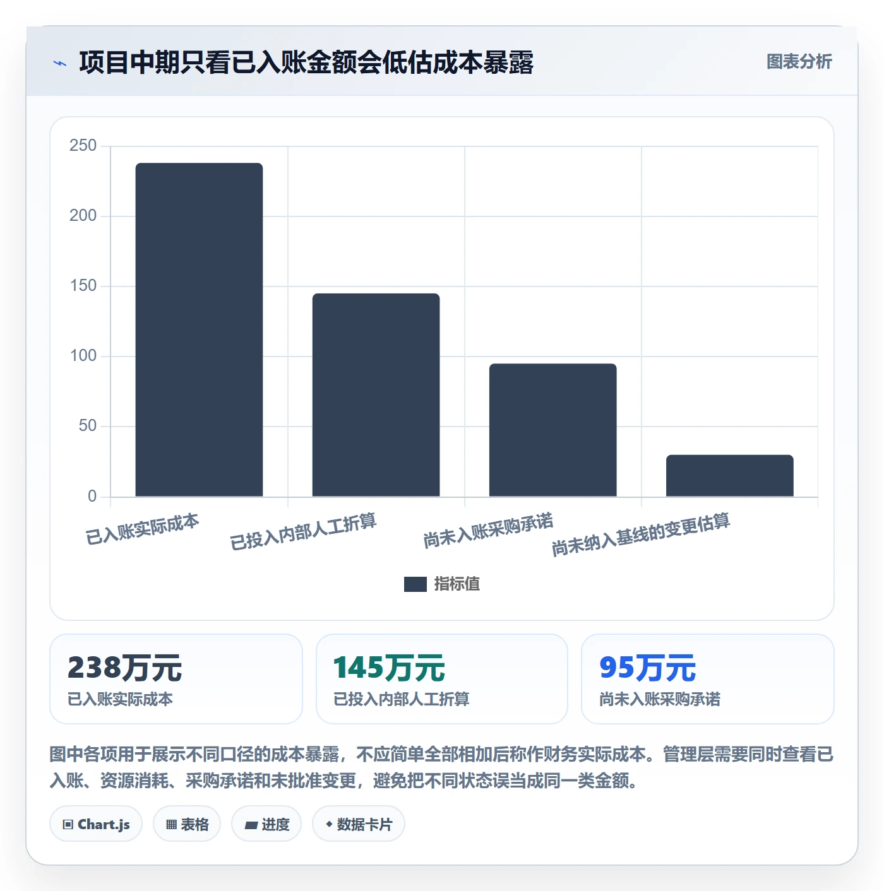Click the diamond icon in 数据卡片 tag

(x=329, y=824)
